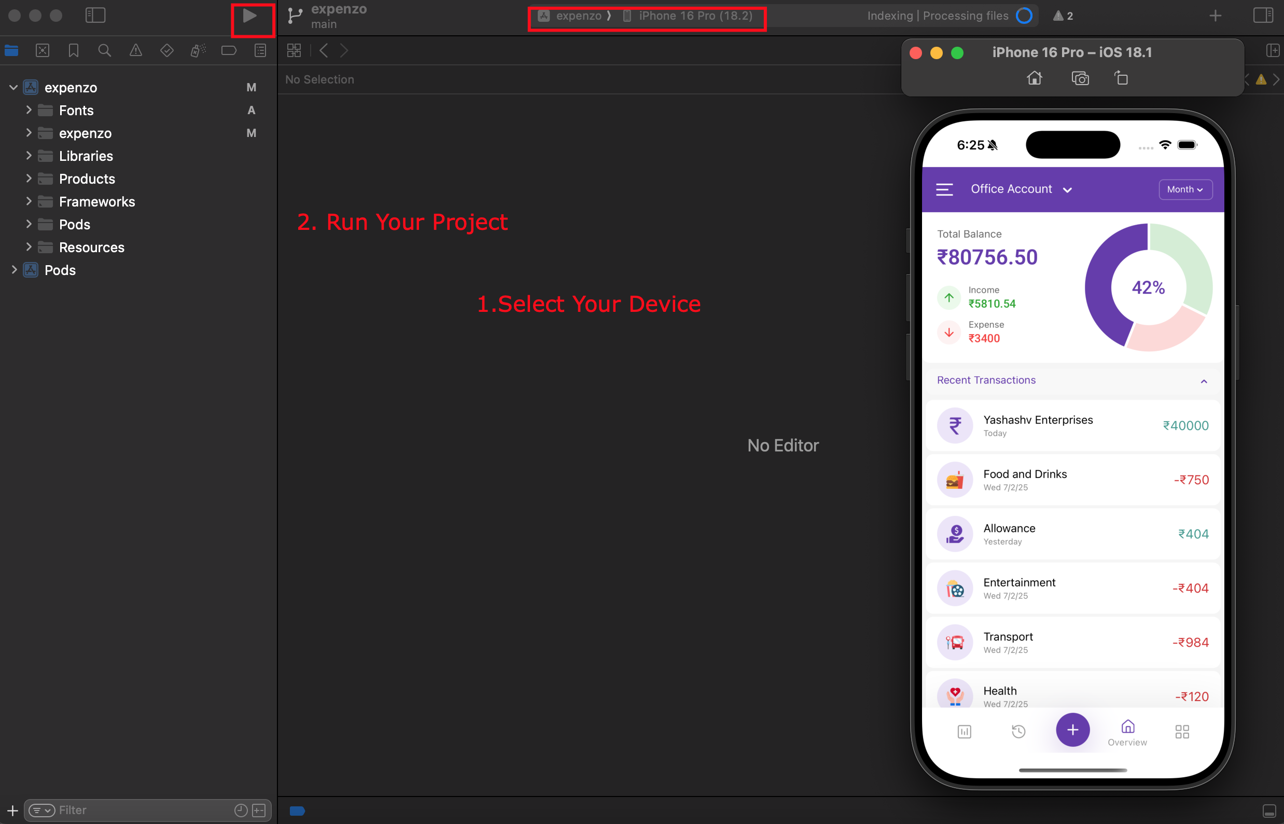Open the Office Account dropdown
This screenshot has width=1284, height=824.
(1021, 189)
